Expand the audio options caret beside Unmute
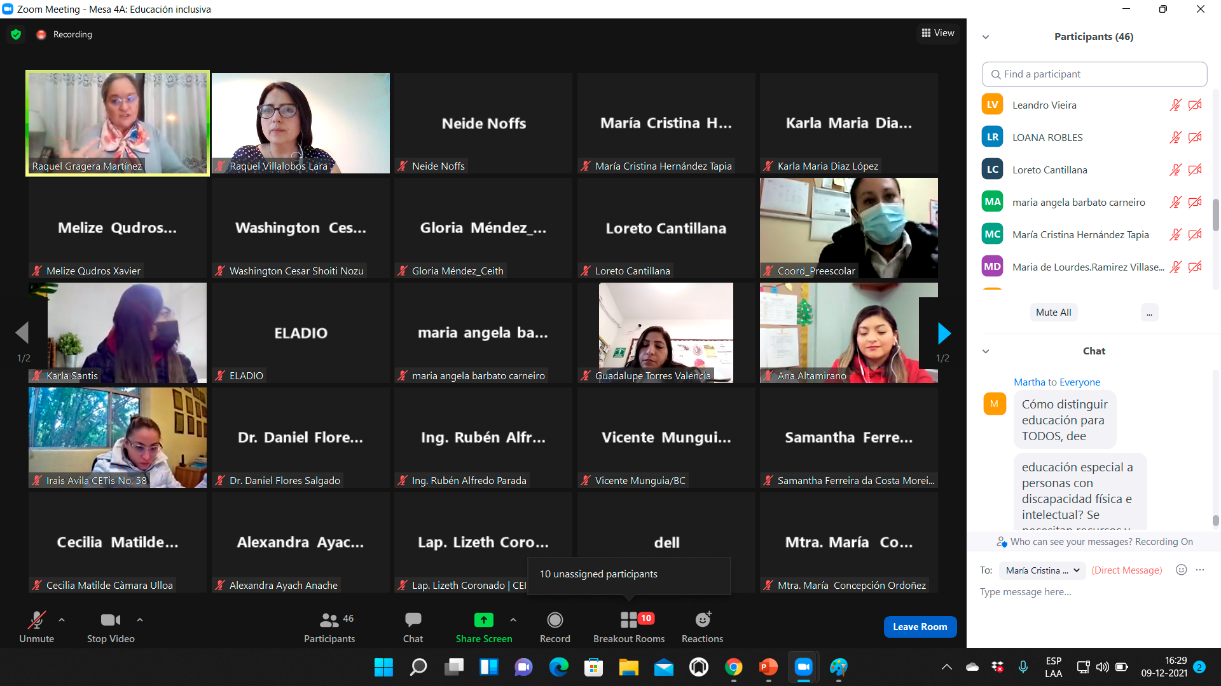1221x686 pixels. [62, 619]
